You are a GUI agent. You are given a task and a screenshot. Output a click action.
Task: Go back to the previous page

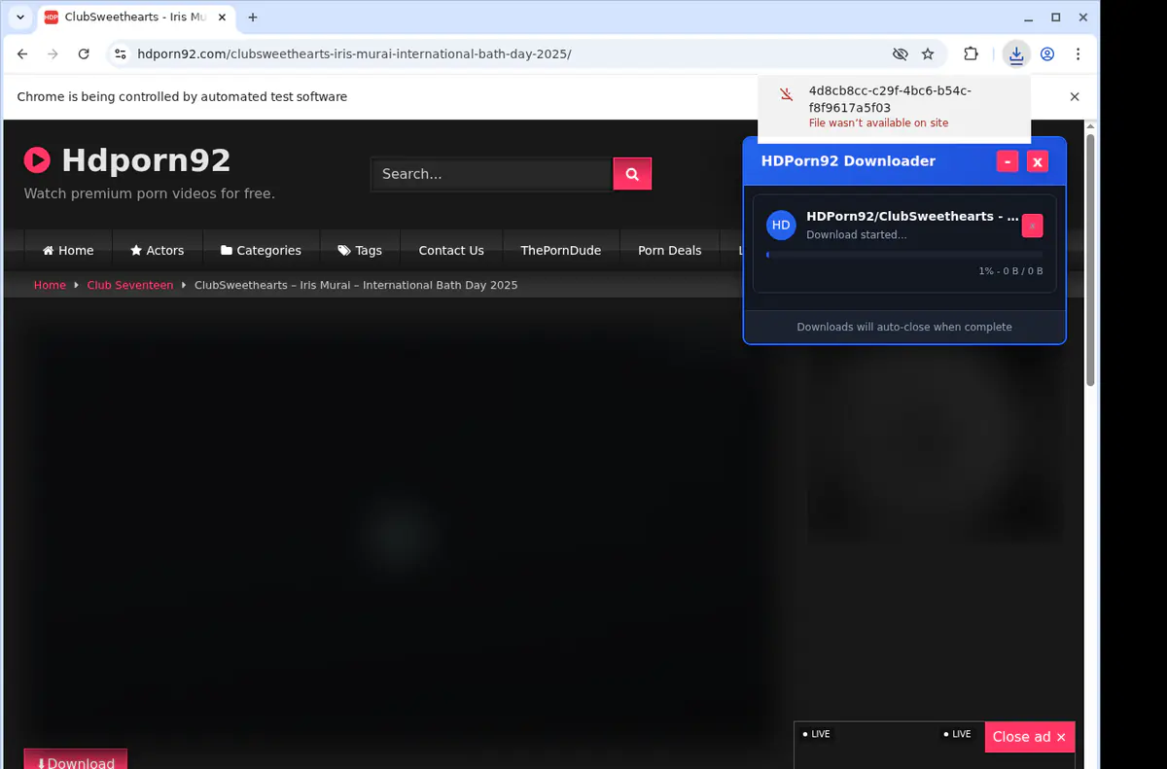pyautogui.click(x=22, y=54)
